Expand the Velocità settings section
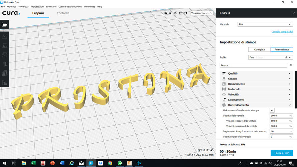The image size is (297, 167). pyautogui.click(x=256, y=95)
